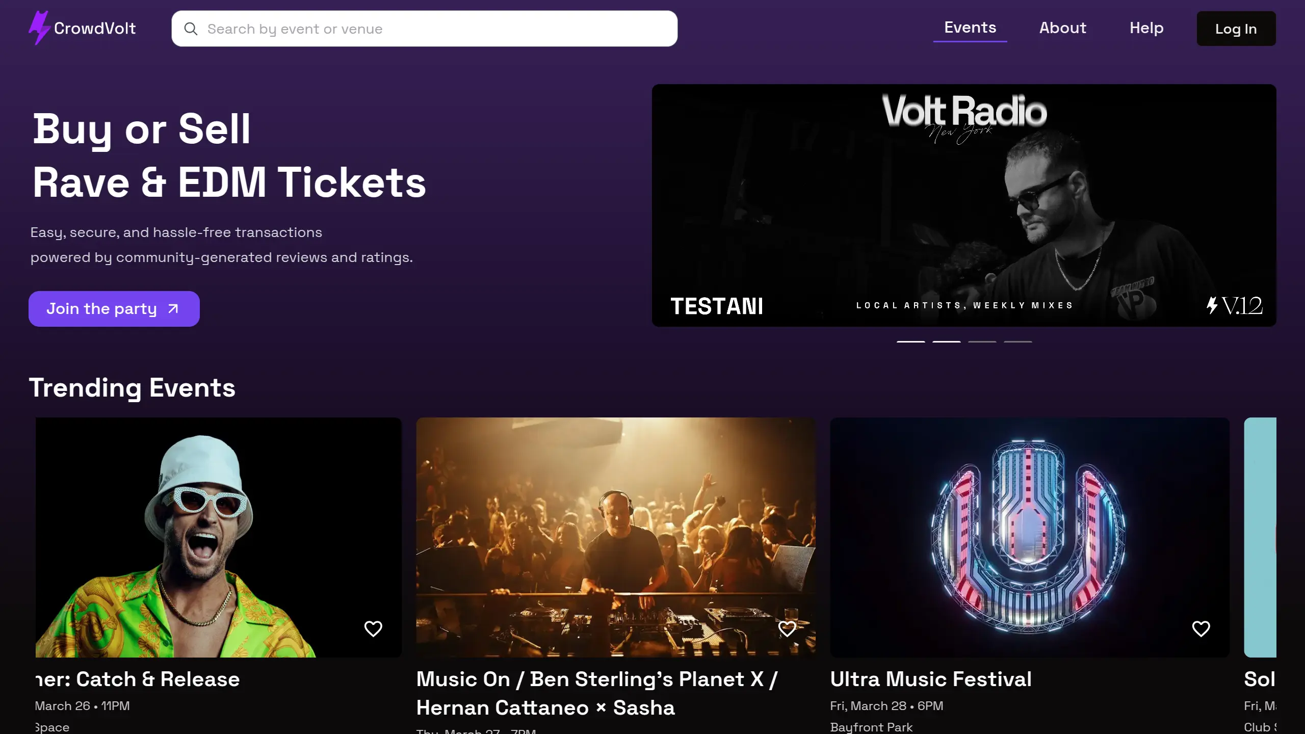This screenshot has width=1305, height=734.
Task: Open the Music On / Hernan Cattaneo event title
Action: 596,693
